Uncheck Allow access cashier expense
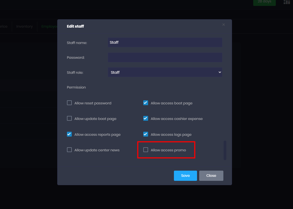The height and width of the screenshot is (209, 293). (146, 119)
